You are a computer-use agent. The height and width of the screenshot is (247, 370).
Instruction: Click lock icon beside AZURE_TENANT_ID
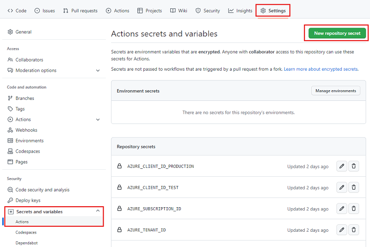(120, 230)
